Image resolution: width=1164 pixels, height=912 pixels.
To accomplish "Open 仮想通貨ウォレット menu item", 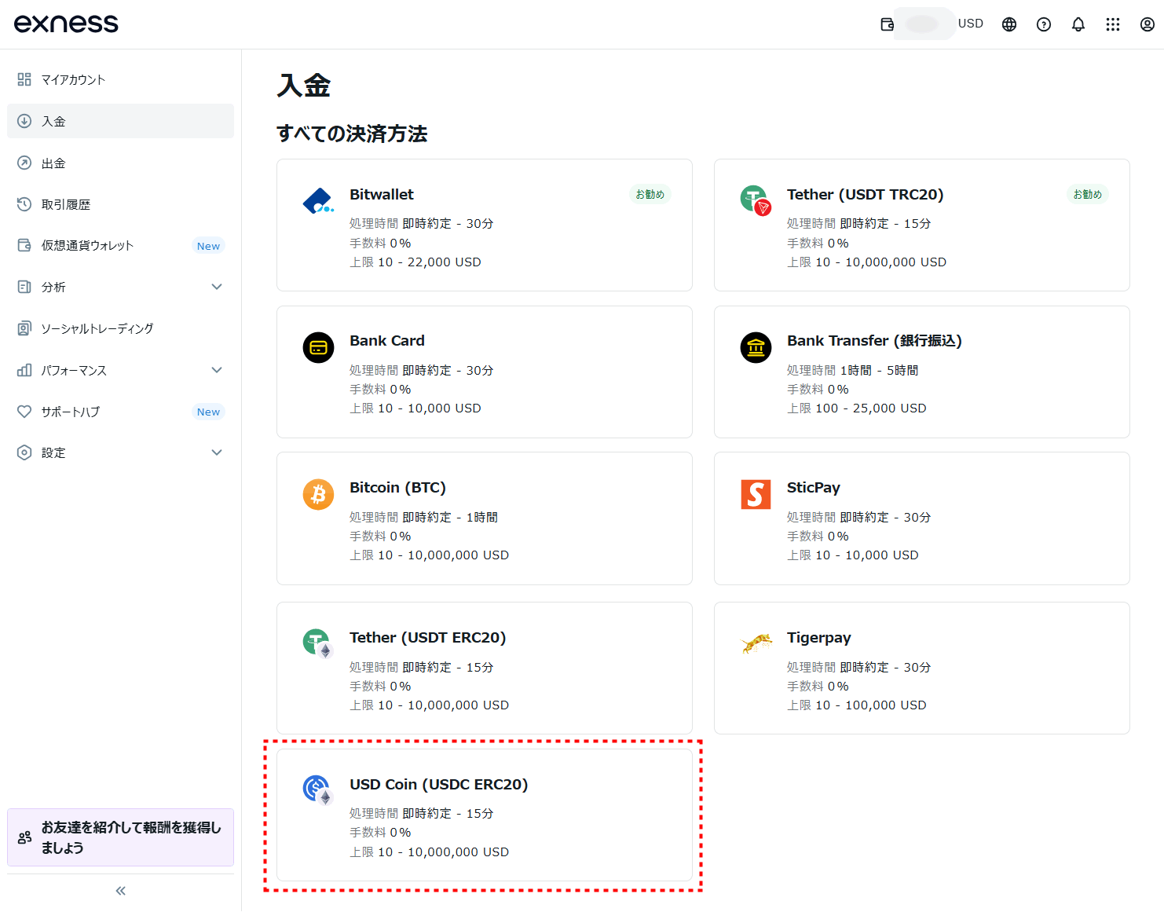I will [x=120, y=245].
